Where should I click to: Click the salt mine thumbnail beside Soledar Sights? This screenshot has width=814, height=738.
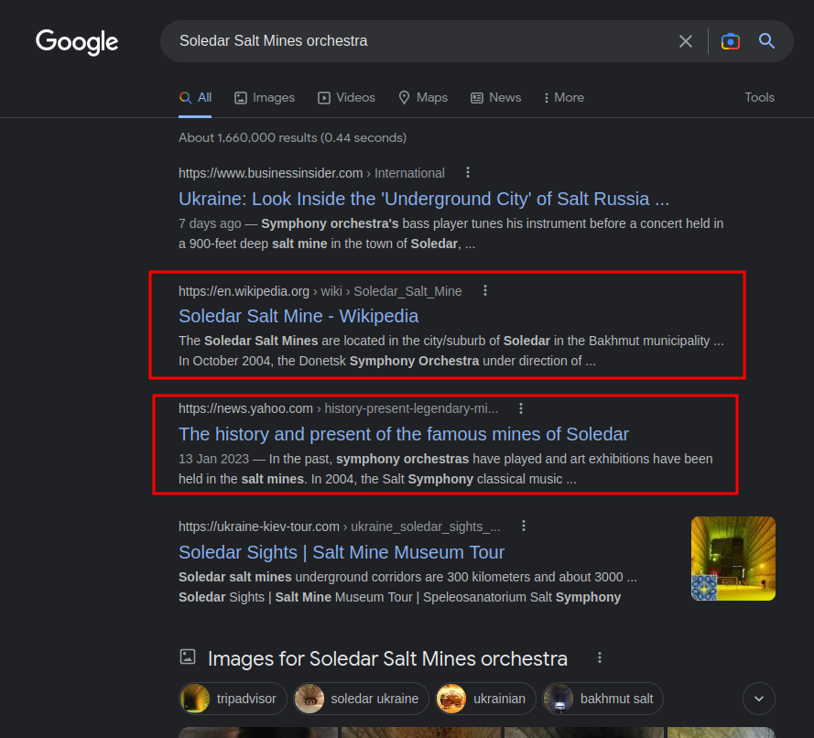pyautogui.click(x=733, y=559)
